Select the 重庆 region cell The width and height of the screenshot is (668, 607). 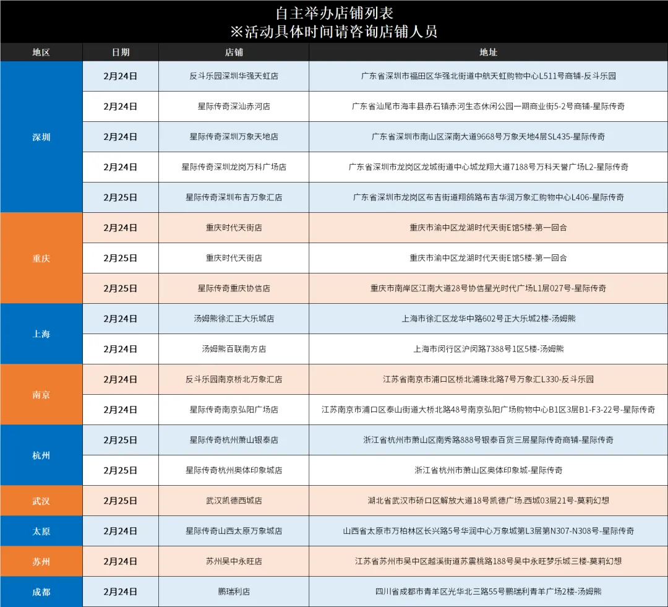tap(41, 258)
